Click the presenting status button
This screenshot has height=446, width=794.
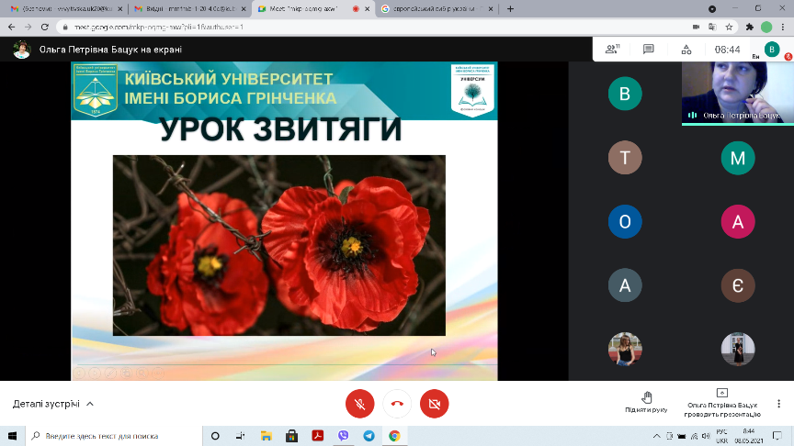(x=721, y=403)
